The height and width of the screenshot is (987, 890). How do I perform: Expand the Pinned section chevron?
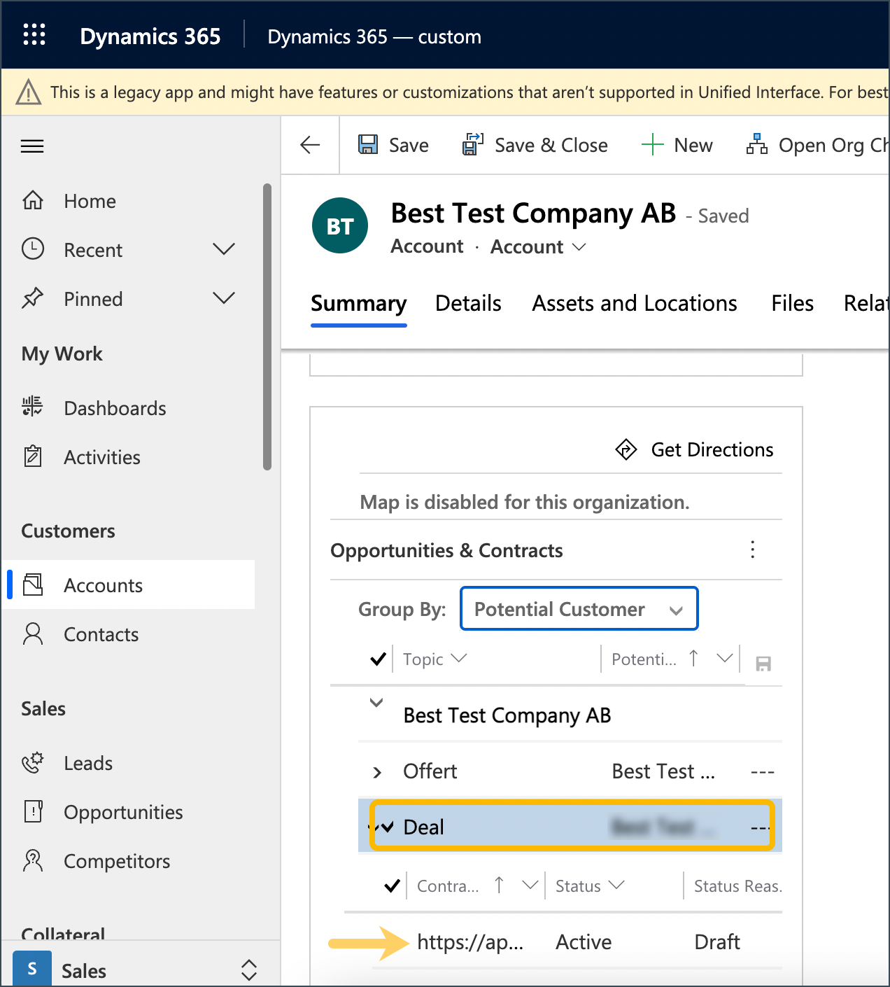point(224,298)
